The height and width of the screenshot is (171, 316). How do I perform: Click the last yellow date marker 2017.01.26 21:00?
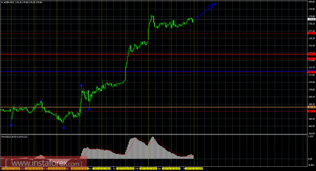(x=194, y=168)
